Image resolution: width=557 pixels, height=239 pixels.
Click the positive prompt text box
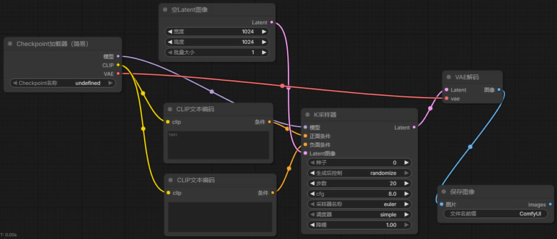218,145
